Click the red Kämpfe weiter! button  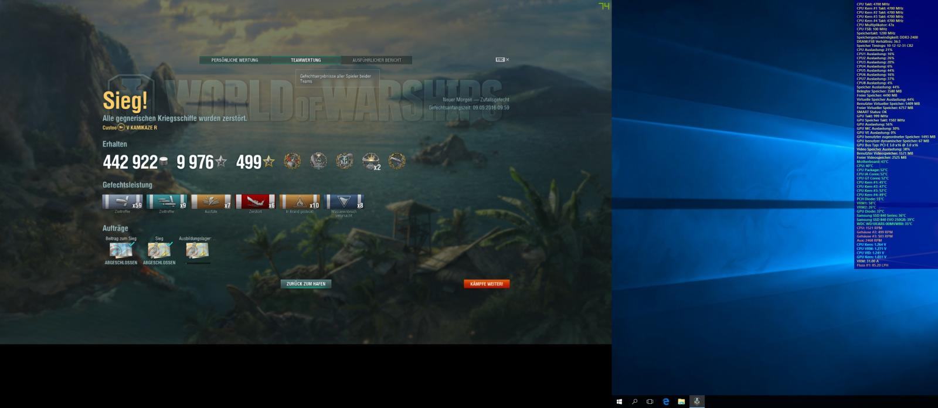487,284
